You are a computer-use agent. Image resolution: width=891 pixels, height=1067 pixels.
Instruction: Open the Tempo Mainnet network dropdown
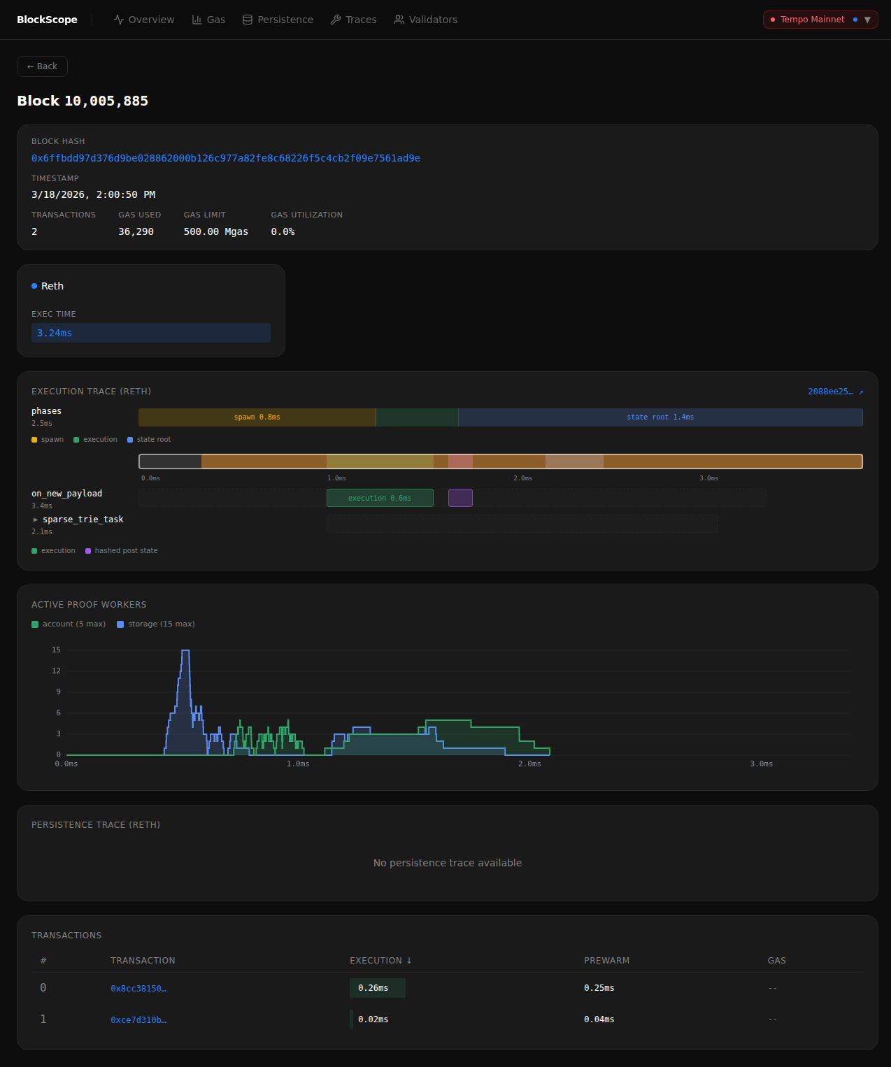pos(820,20)
